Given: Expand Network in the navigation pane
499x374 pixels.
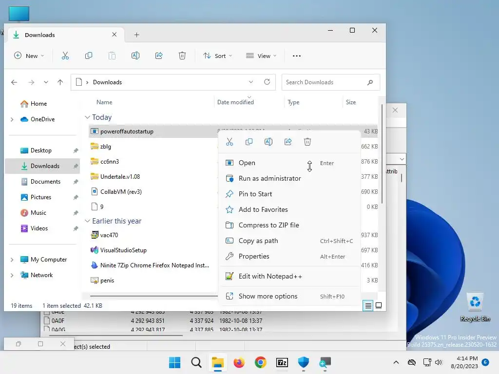Looking at the screenshot, I should pos(12,276).
